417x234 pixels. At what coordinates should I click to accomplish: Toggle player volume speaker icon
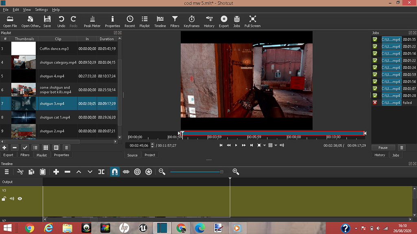click(x=282, y=145)
